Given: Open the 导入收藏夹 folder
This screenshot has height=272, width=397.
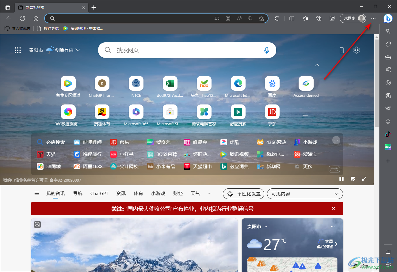Looking at the screenshot, I should pos(17,28).
